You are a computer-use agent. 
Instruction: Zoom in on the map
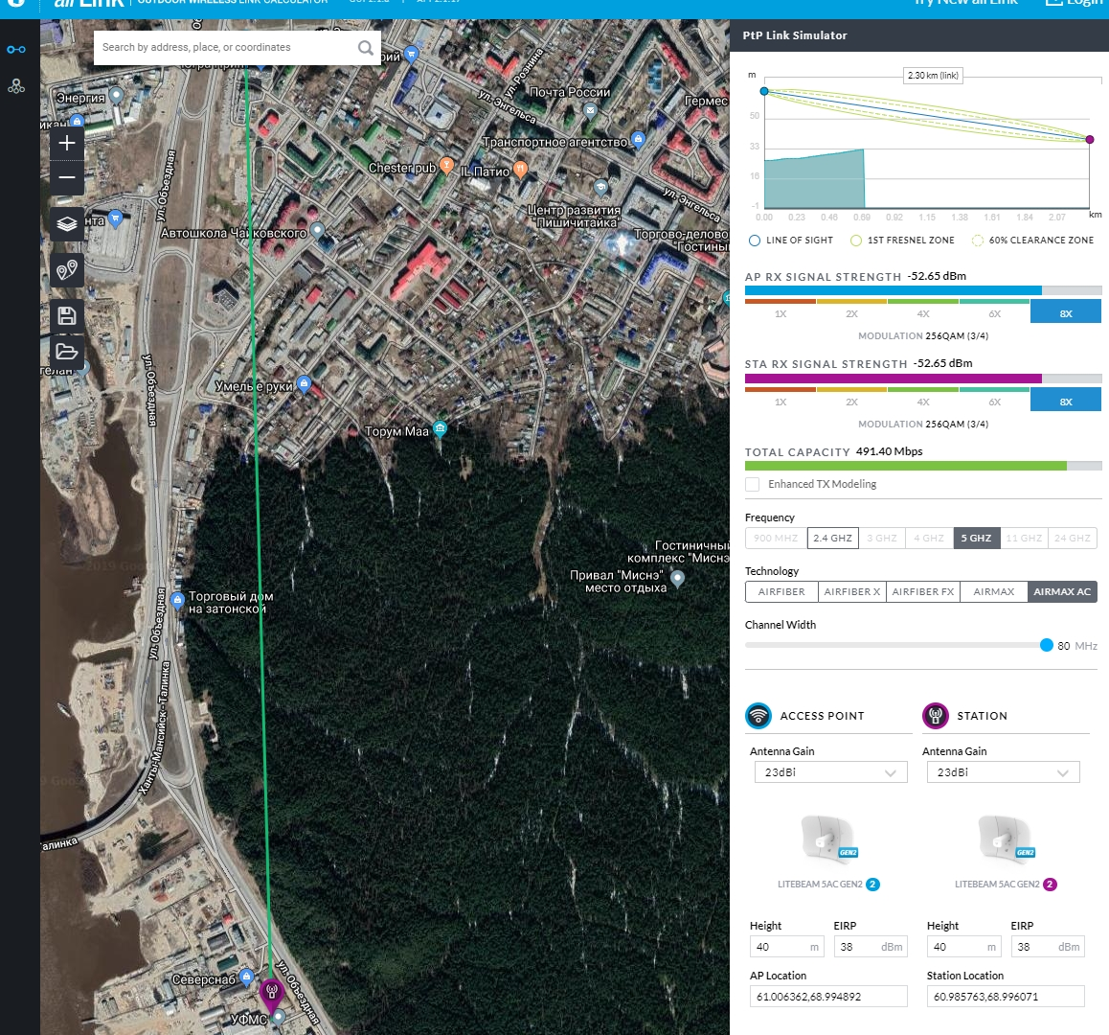click(x=67, y=143)
